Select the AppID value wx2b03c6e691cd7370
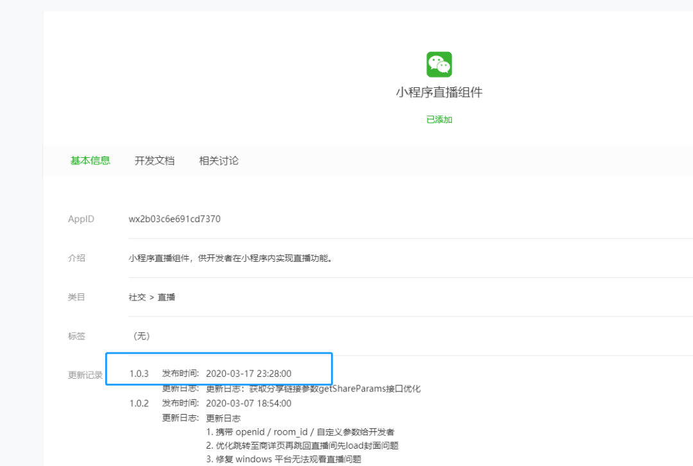Viewport: 693px width, 466px height. 174,219
